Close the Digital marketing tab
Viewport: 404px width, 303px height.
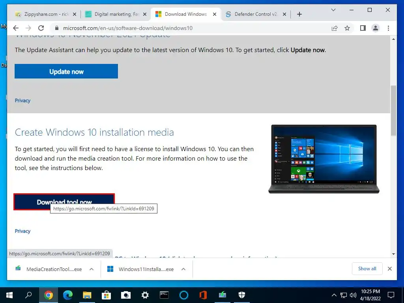pos(145,14)
